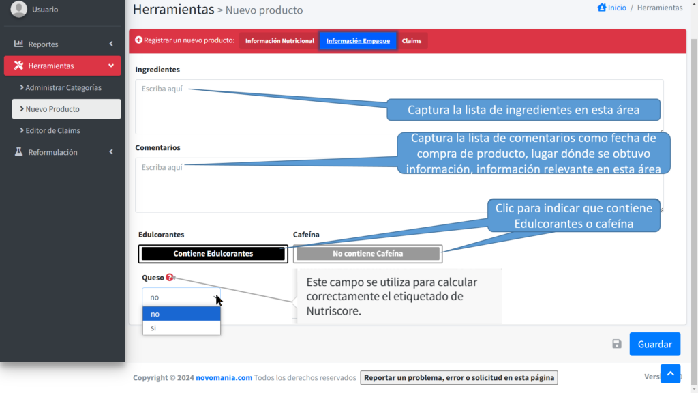Click the scroll-to-top arrow button
The width and height of the screenshot is (698, 393).
[670, 373]
